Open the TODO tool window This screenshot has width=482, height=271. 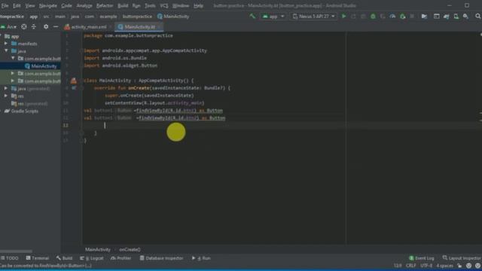[10, 258]
